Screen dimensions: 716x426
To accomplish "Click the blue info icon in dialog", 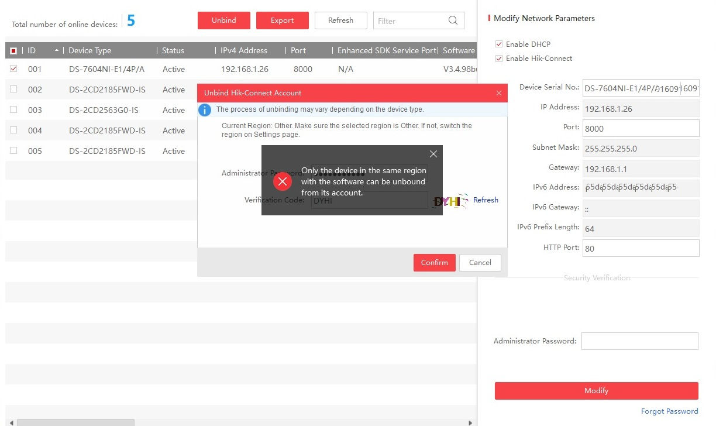I will tap(205, 109).
